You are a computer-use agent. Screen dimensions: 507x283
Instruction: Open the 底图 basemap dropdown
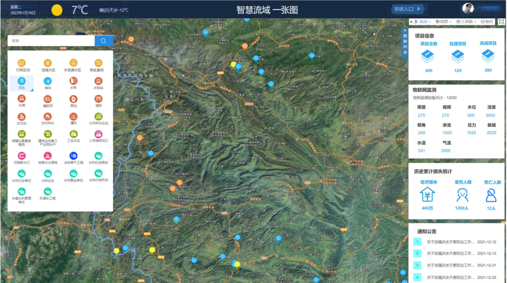pyautogui.click(x=444, y=22)
